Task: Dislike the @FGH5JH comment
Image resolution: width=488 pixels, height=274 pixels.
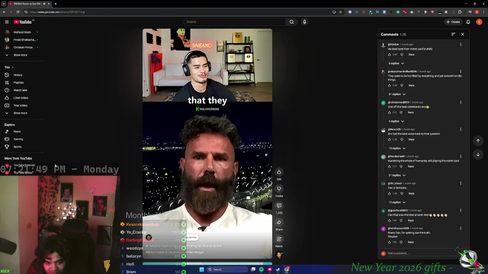Action: point(401,54)
